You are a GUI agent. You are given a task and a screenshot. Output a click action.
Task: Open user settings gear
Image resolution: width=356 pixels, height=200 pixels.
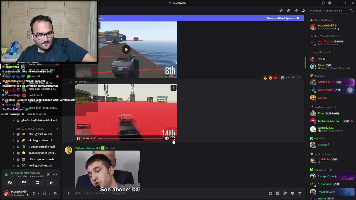coord(55,193)
